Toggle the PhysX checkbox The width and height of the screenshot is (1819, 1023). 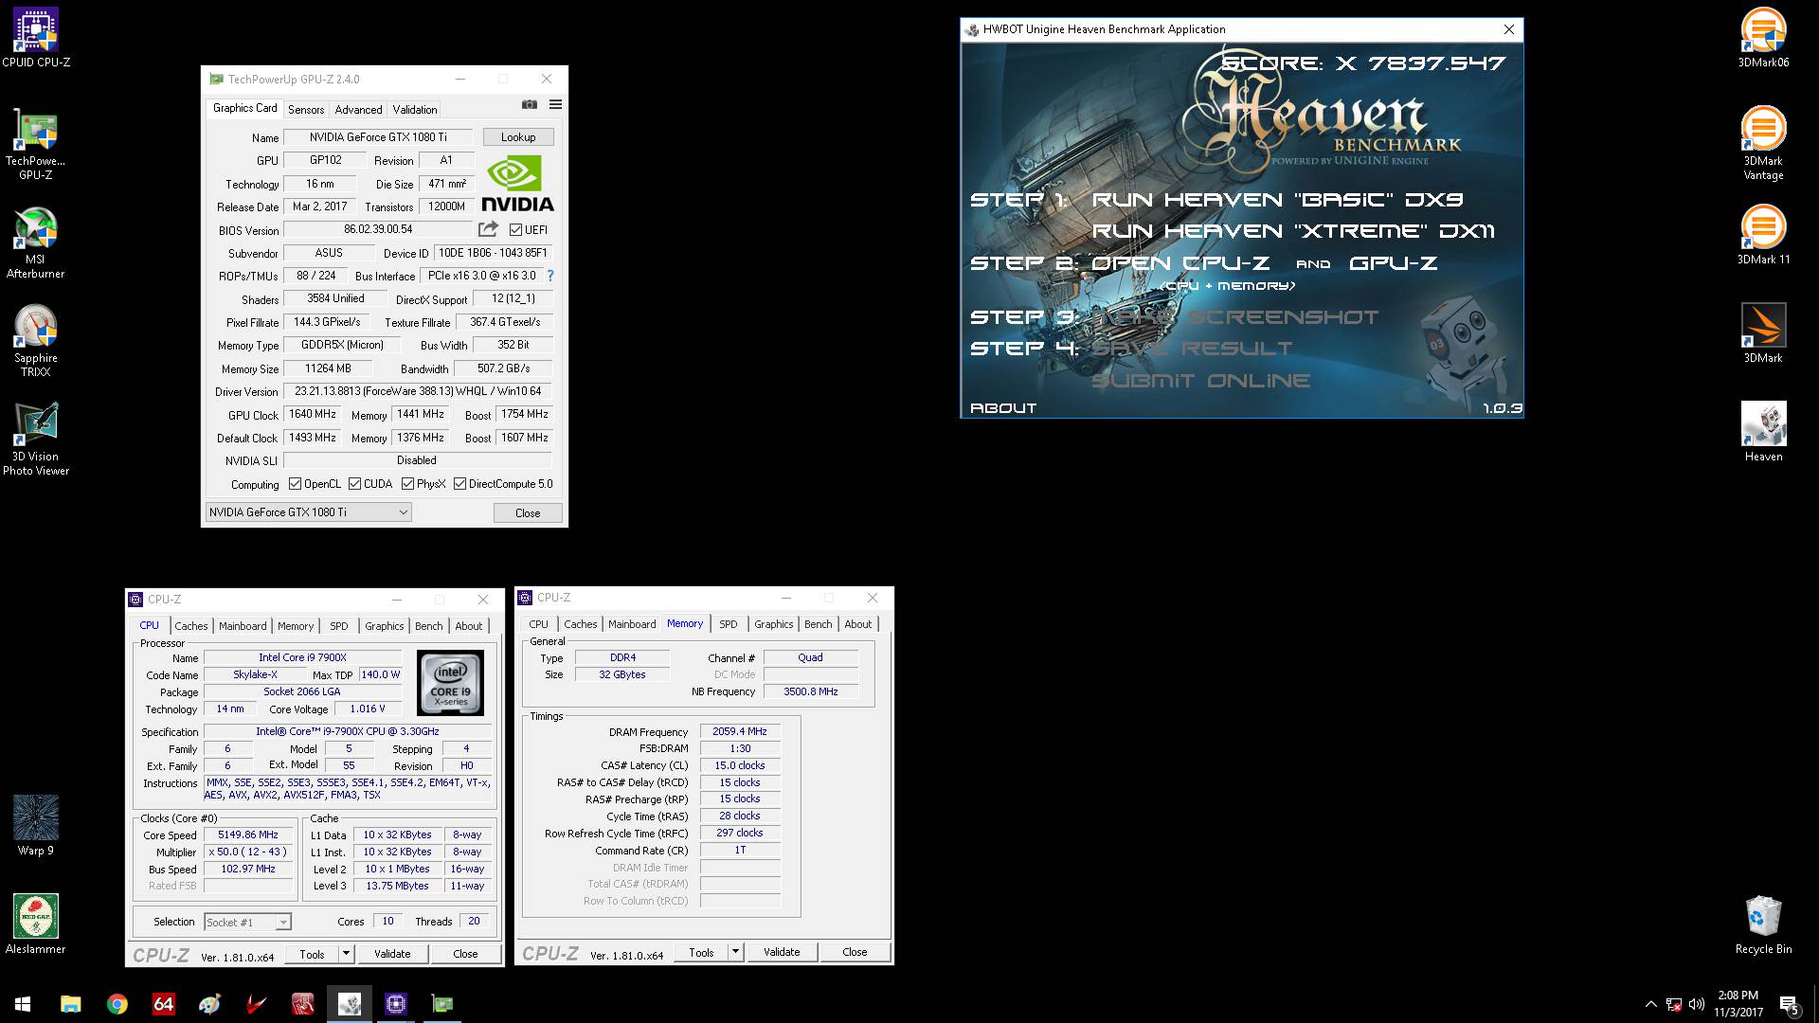pyautogui.click(x=407, y=484)
